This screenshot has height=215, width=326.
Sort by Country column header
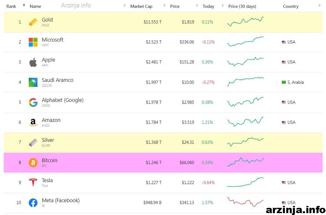point(291,7)
